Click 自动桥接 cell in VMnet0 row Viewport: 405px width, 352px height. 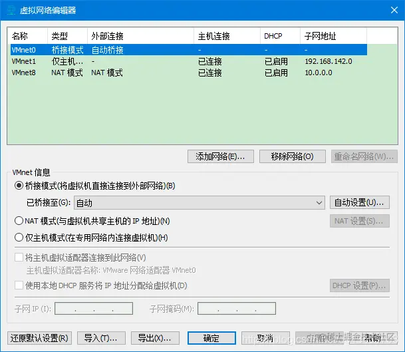108,50
